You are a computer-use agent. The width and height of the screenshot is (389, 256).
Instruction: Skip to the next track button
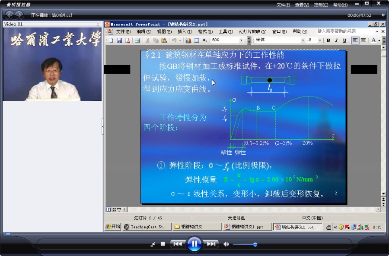coord(211,244)
